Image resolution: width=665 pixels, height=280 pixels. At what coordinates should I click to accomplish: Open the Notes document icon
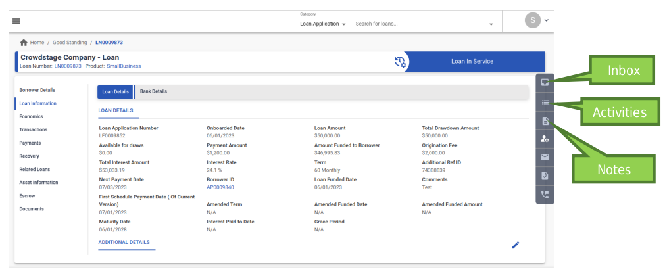click(x=545, y=121)
